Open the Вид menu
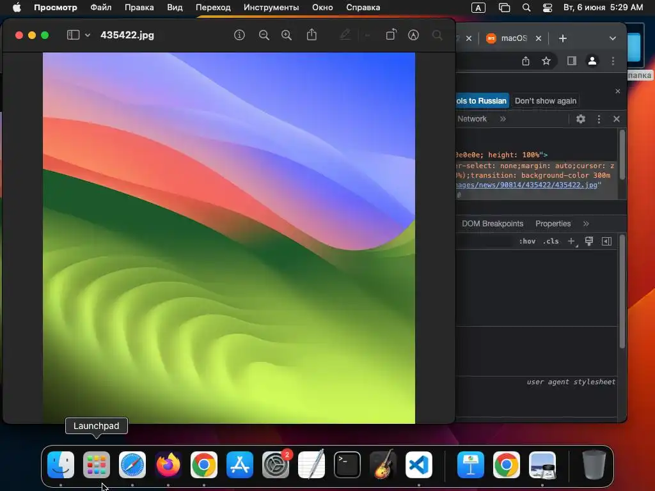655x491 pixels. (175, 8)
